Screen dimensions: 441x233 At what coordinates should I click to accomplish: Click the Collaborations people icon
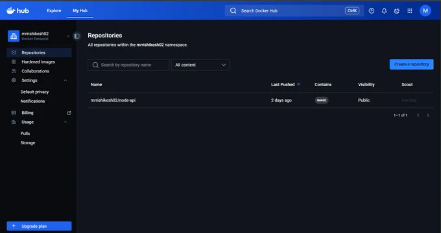14,71
